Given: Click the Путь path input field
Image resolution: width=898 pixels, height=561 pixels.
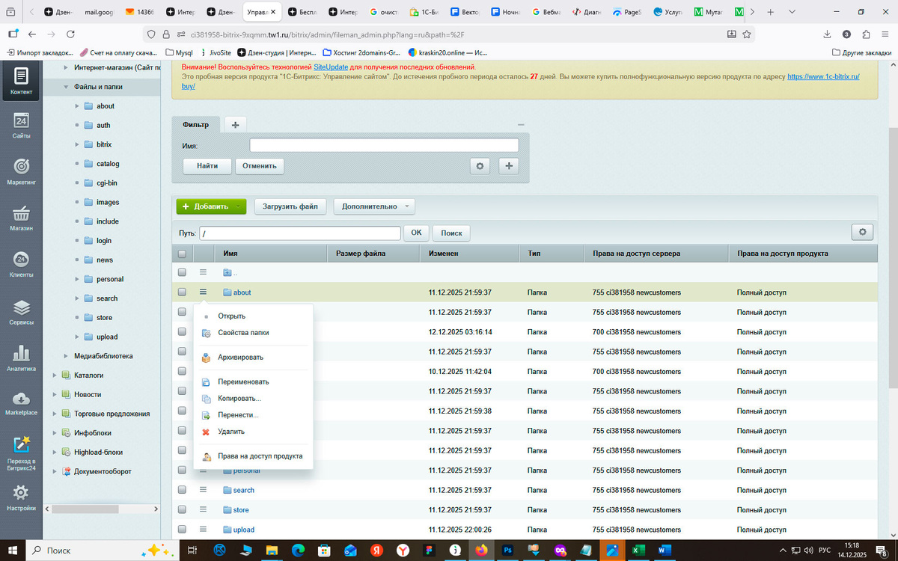Looking at the screenshot, I should 299,233.
